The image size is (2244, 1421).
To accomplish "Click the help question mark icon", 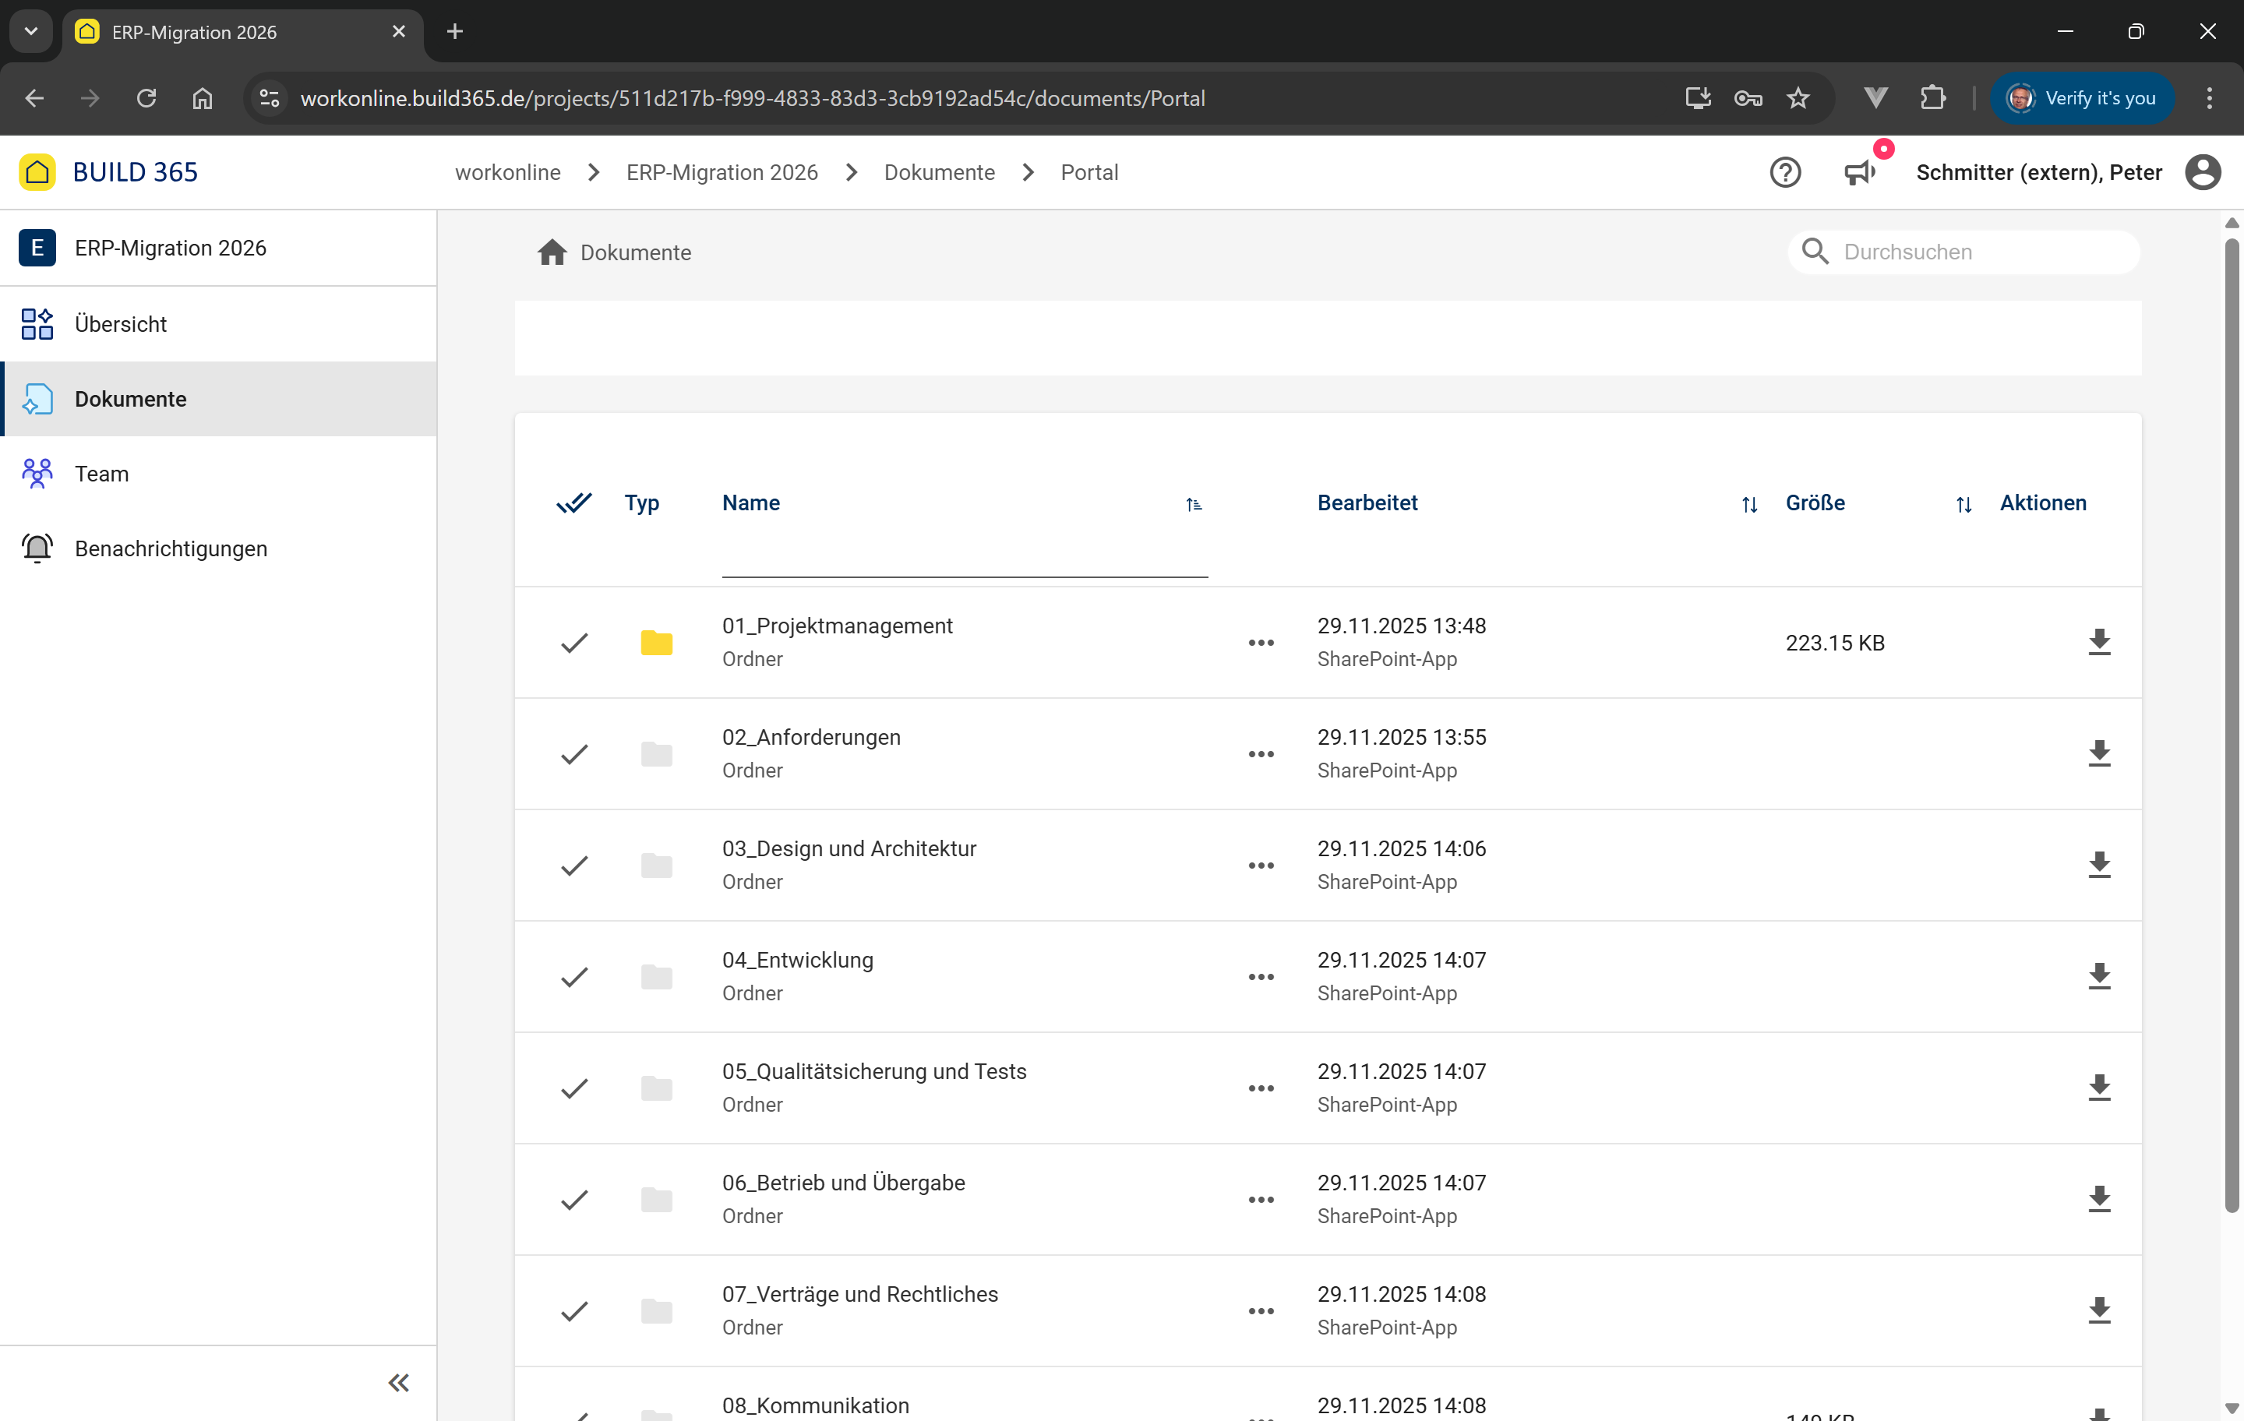I will 1784,172.
